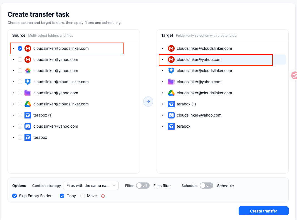Viewport: 297px width, 220px height.
Task: Click the Files filter label
Action: point(162,186)
